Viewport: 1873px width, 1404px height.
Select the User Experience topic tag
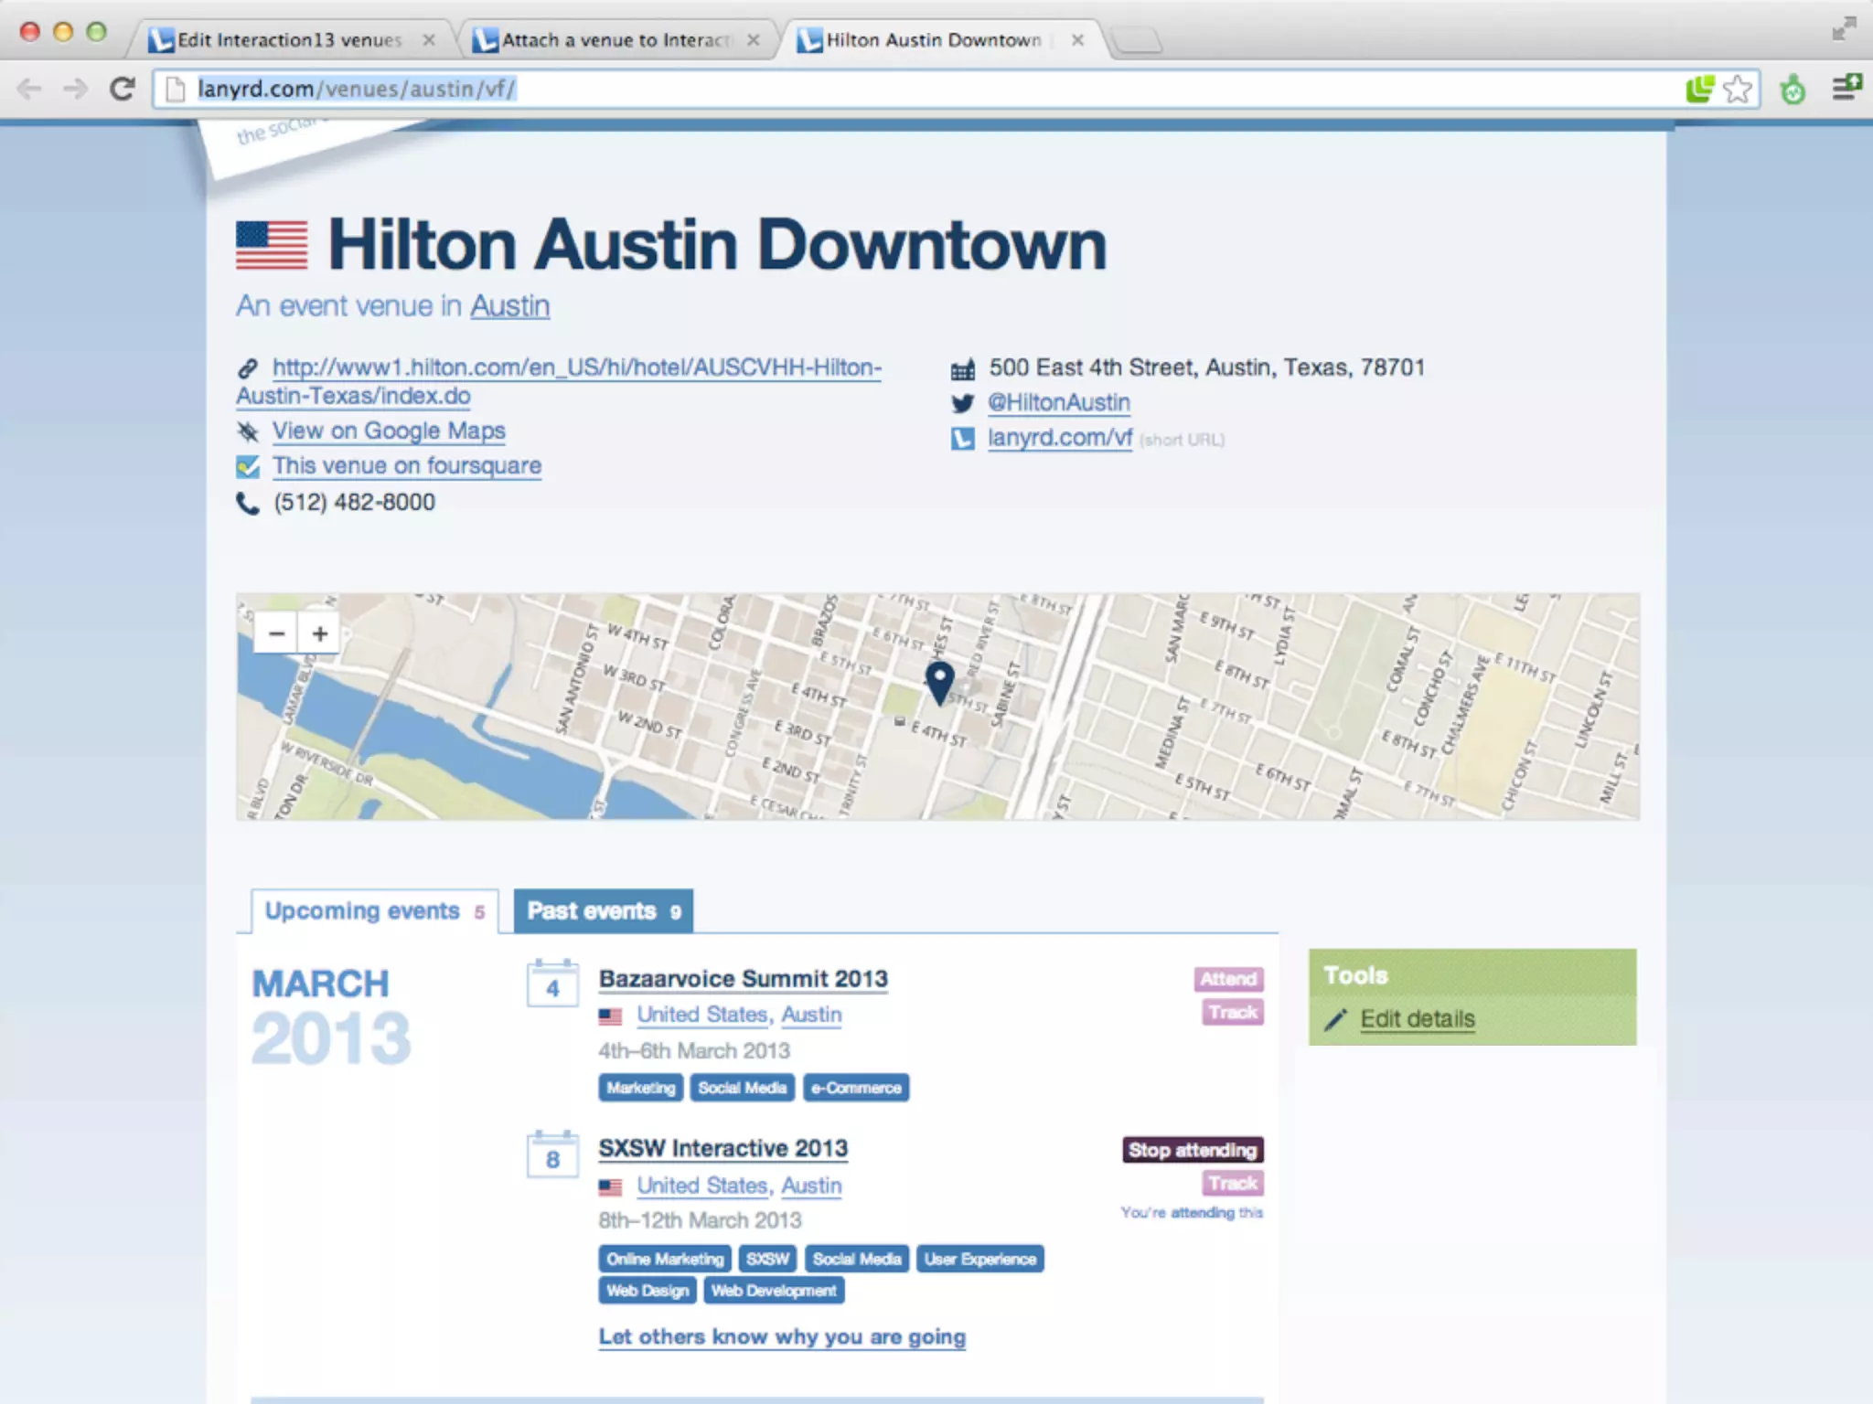pyautogui.click(x=979, y=1260)
